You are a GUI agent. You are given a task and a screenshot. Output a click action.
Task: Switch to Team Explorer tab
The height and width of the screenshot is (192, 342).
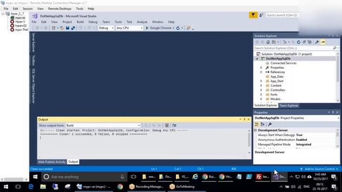289,106
